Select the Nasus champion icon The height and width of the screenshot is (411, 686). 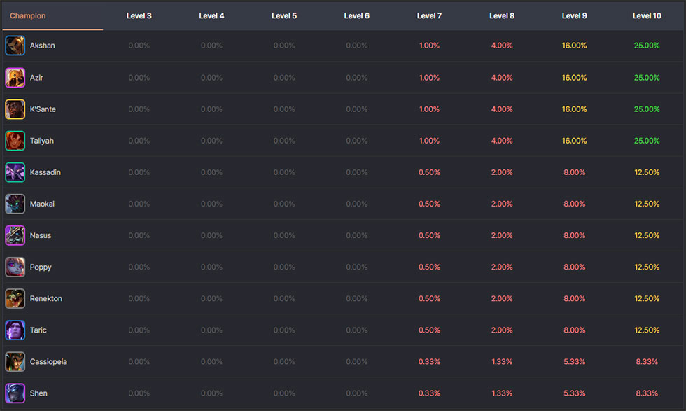[x=15, y=235]
